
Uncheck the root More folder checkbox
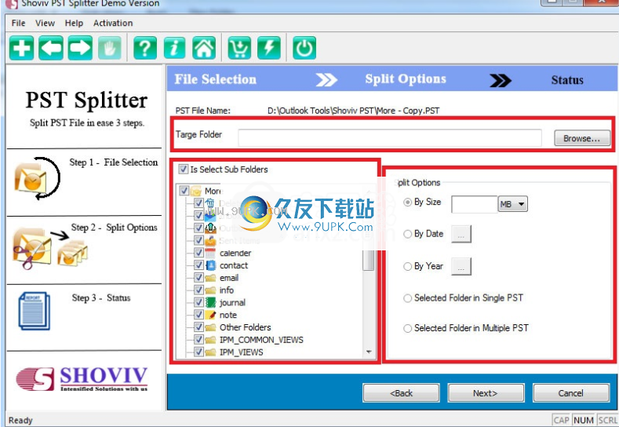pyautogui.click(x=184, y=191)
